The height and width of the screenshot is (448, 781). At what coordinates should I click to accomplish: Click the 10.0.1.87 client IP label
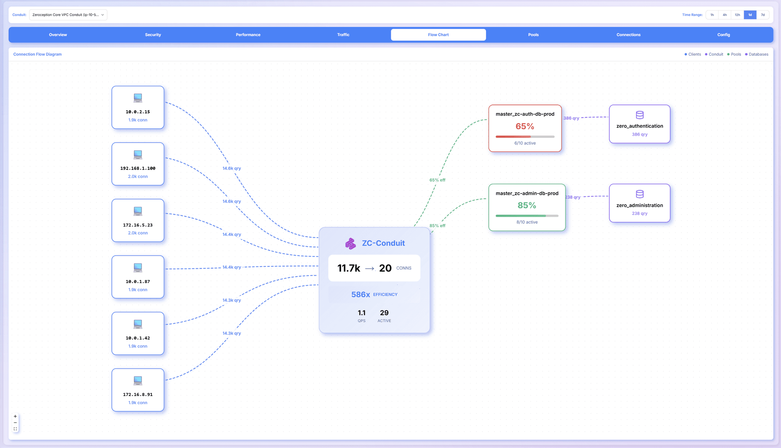(138, 281)
